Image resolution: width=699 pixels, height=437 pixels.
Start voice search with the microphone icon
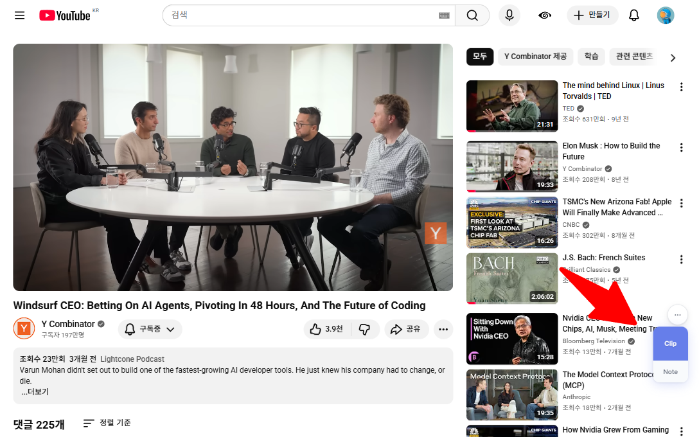[509, 15]
